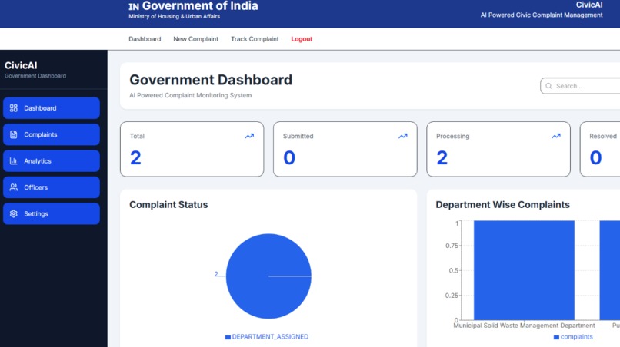Click the Dashboard grid icon in sidebar
This screenshot has height=347, width=620.
tap(13, 108)
